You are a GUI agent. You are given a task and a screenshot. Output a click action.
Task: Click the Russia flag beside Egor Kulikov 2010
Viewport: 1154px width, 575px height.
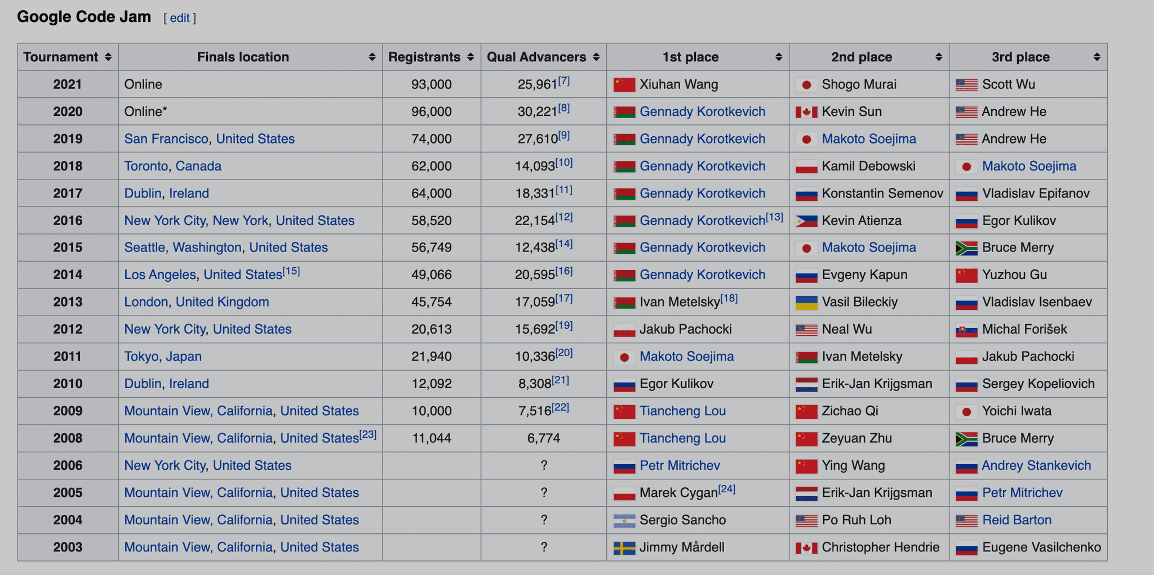pyautogui.click(x=624, y=384)
